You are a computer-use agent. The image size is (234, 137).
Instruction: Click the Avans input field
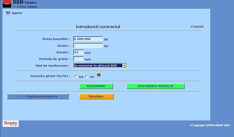click(x=88, y=46)
